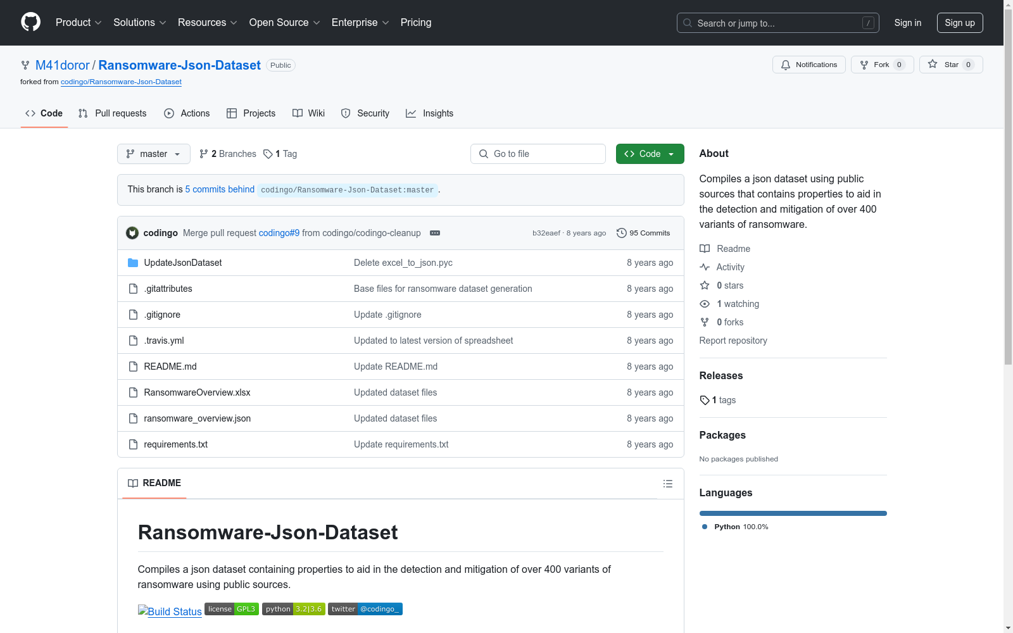This screenshot has height=633, width=1013.
Task: Click the Build Status badge link
Action: pyautogui.click(x=170, y=611)
